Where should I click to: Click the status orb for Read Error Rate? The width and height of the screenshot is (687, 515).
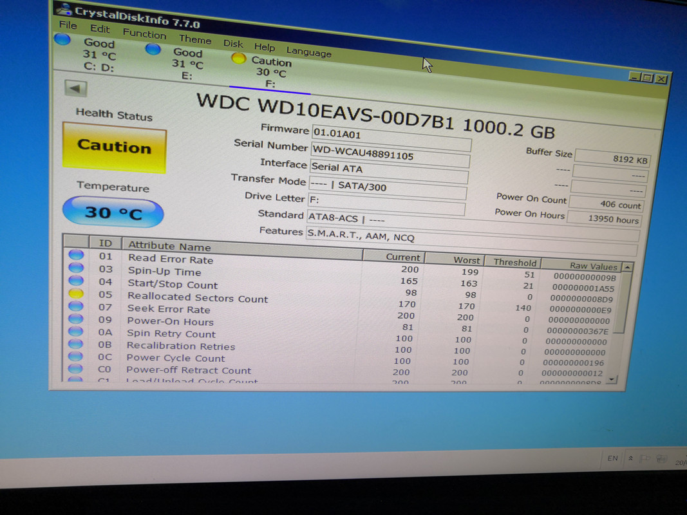point(76,254)
